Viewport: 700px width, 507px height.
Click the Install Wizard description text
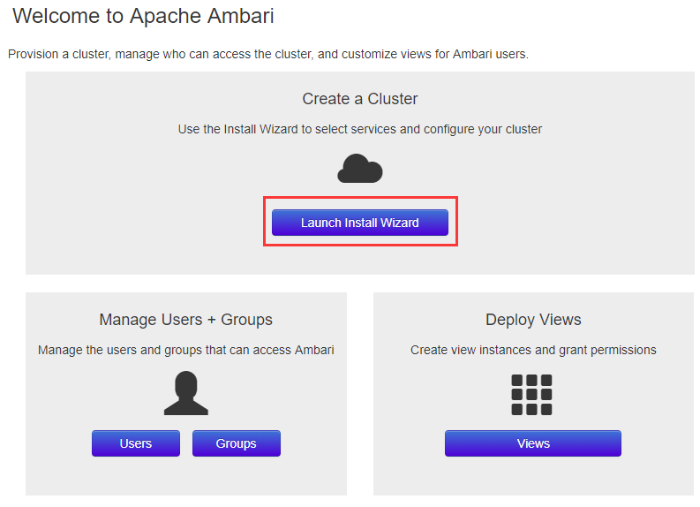360,129
